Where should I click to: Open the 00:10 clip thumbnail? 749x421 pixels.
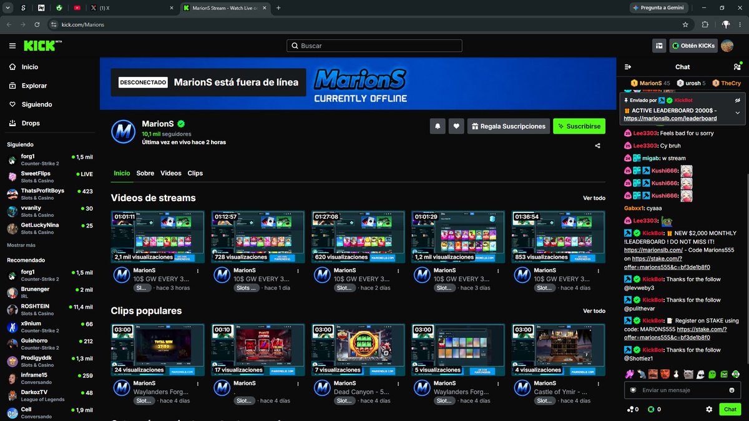(x=258, y=350)
